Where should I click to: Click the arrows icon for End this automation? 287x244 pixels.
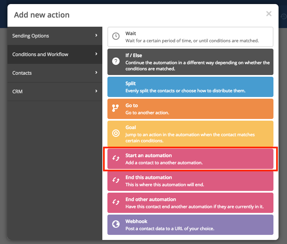coord(116,180)
